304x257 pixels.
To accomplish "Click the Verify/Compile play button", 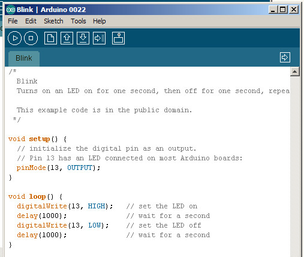I will coord(14,38).
